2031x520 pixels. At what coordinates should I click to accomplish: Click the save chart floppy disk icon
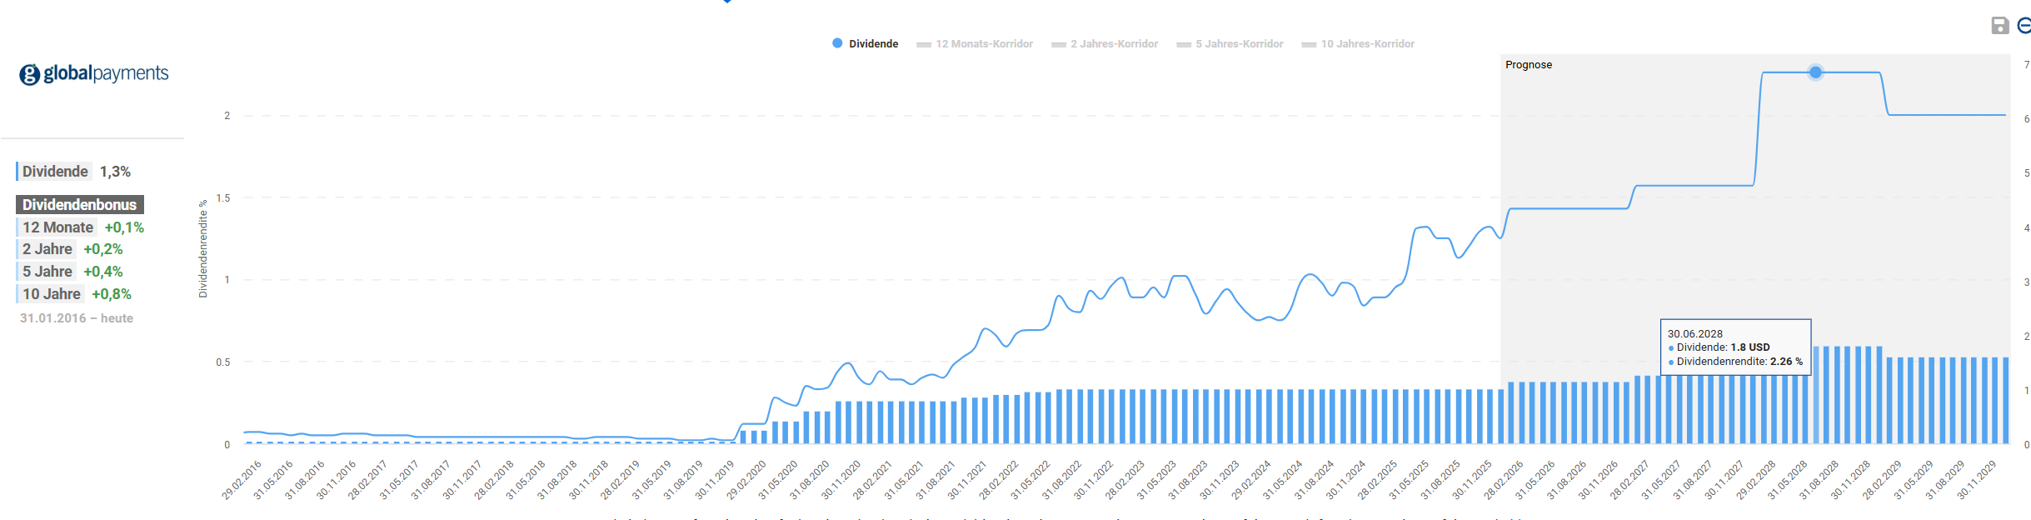coord(1999,26)
